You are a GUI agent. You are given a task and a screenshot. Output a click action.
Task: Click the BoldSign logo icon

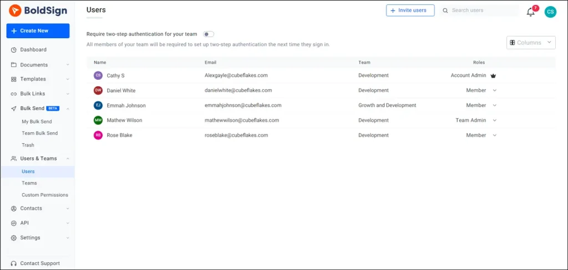click(x=15, y=11)
